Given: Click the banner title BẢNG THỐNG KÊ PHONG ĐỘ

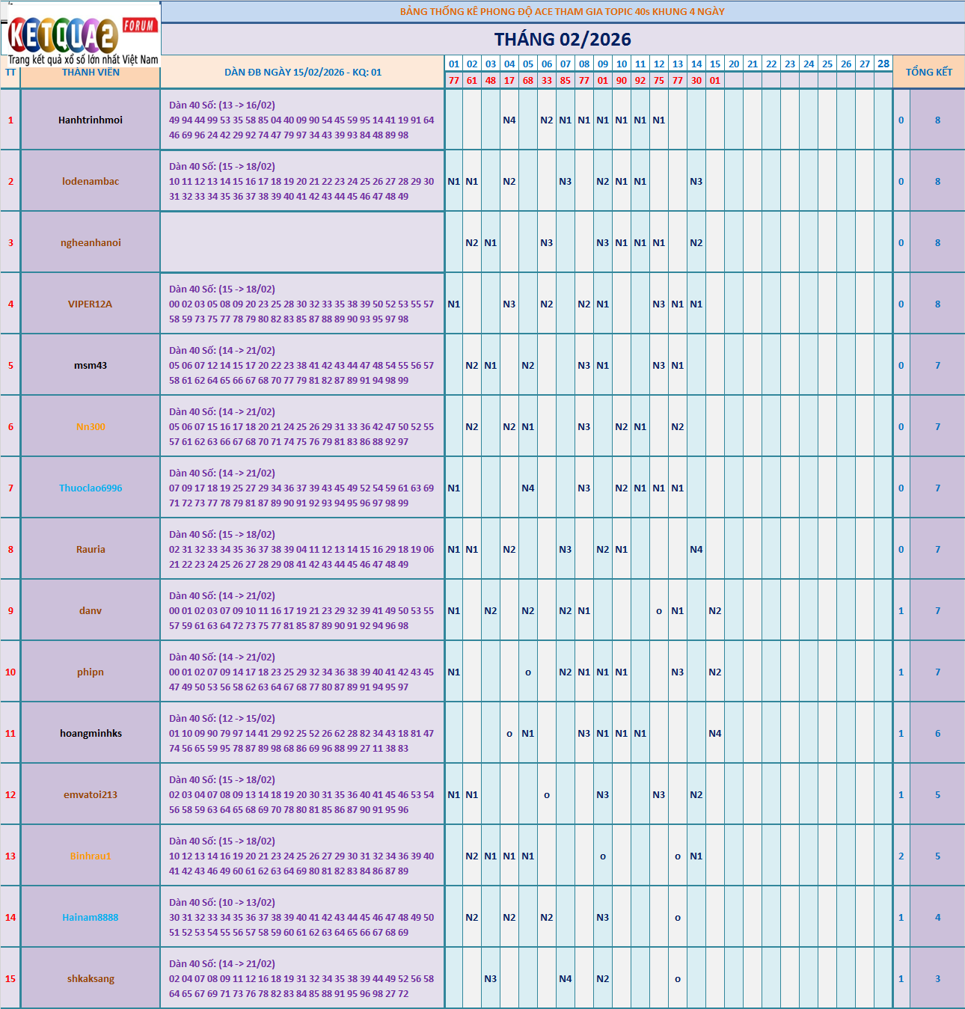Looking at the screenshot, I should click(x=562, y=12).
